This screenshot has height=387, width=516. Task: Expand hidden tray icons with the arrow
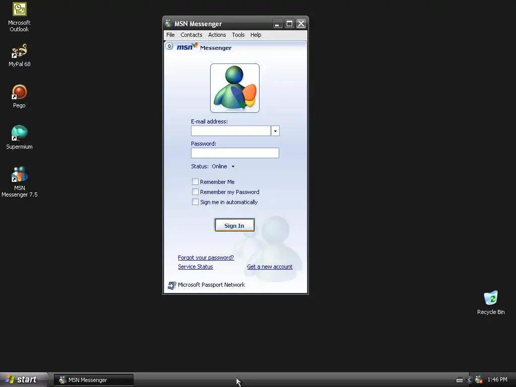tap(470, 380)
